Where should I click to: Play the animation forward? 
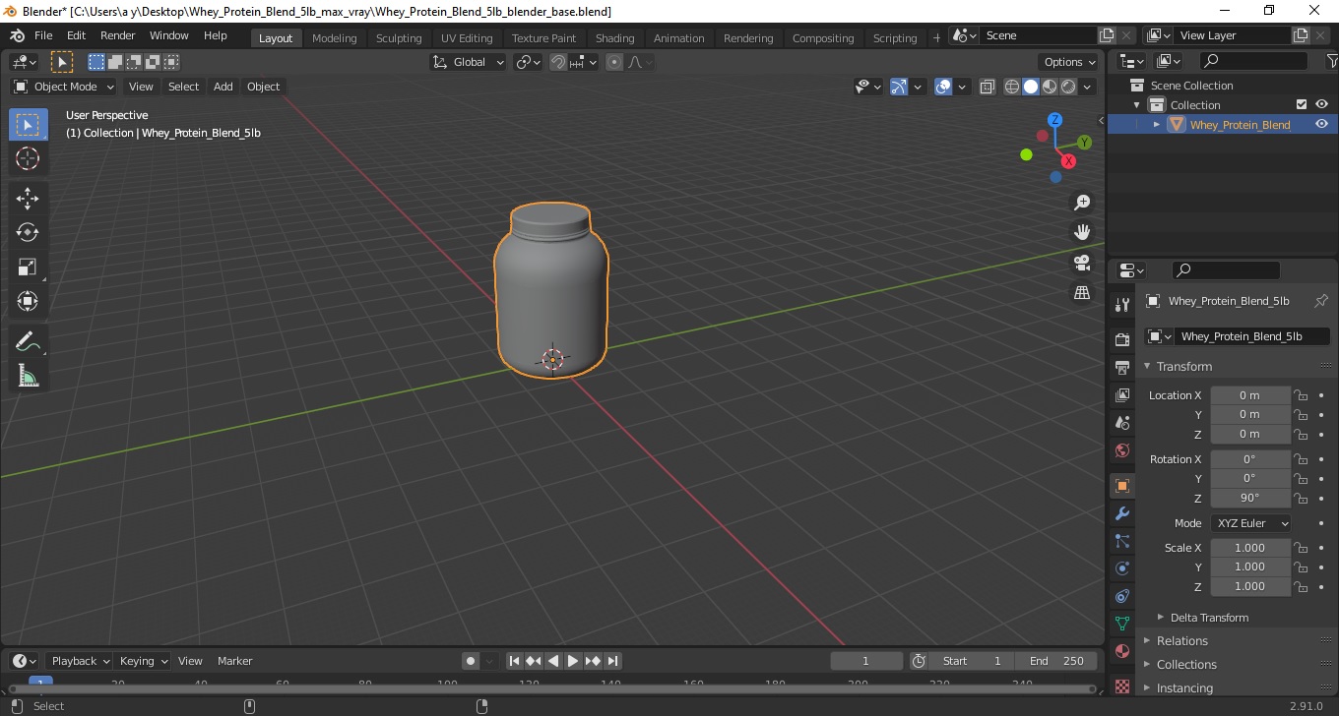point(573,661)
